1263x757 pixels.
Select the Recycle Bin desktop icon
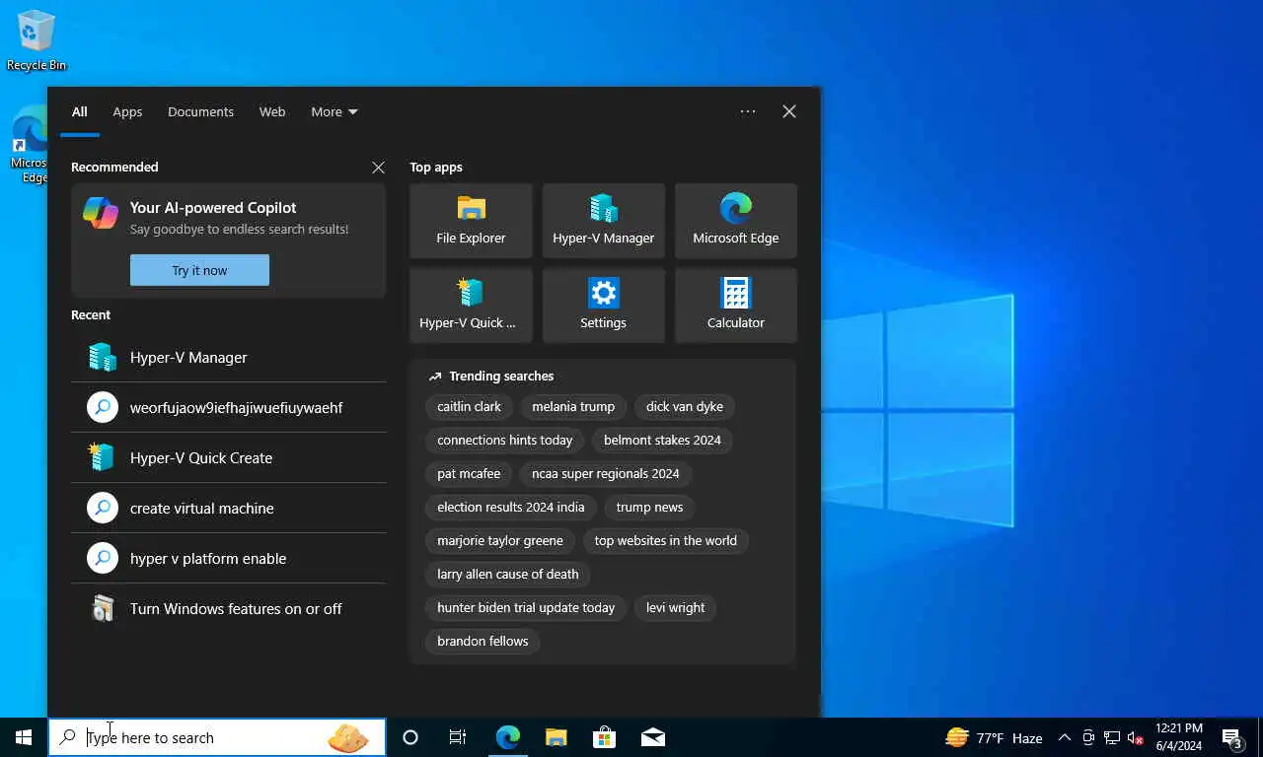(x=37, y=40)
